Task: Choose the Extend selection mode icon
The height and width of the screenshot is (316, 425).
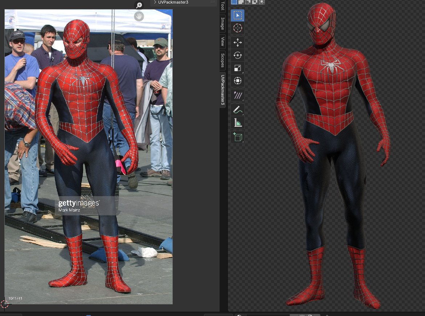Action: (241, 2)
